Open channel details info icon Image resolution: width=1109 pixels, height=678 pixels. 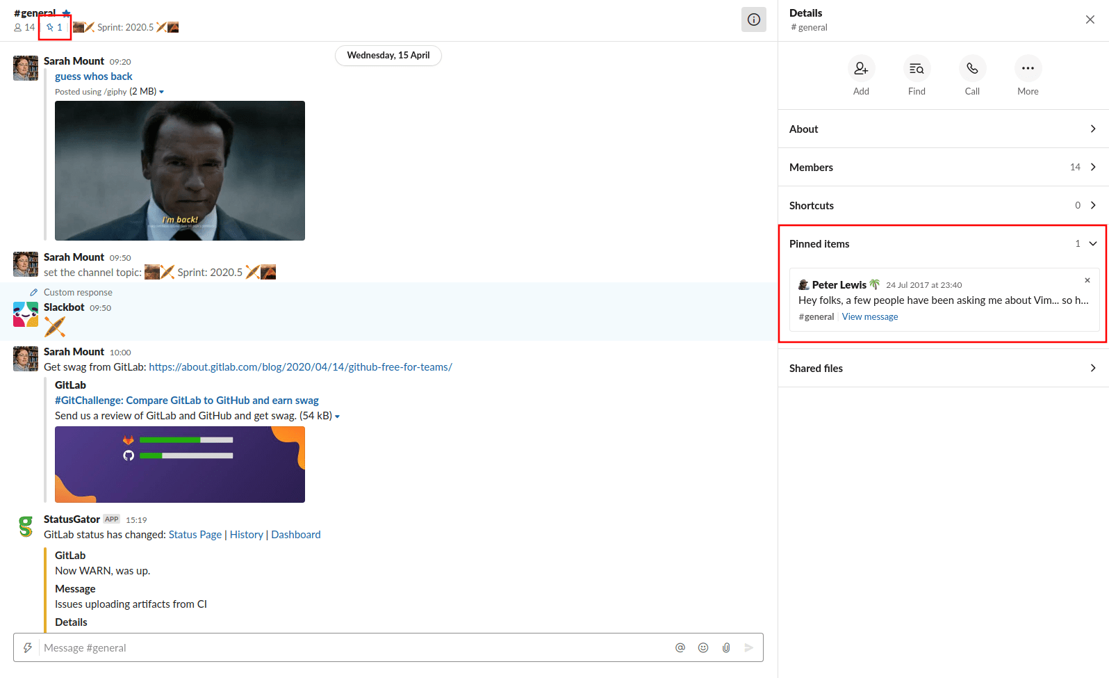tap(753, 19)
